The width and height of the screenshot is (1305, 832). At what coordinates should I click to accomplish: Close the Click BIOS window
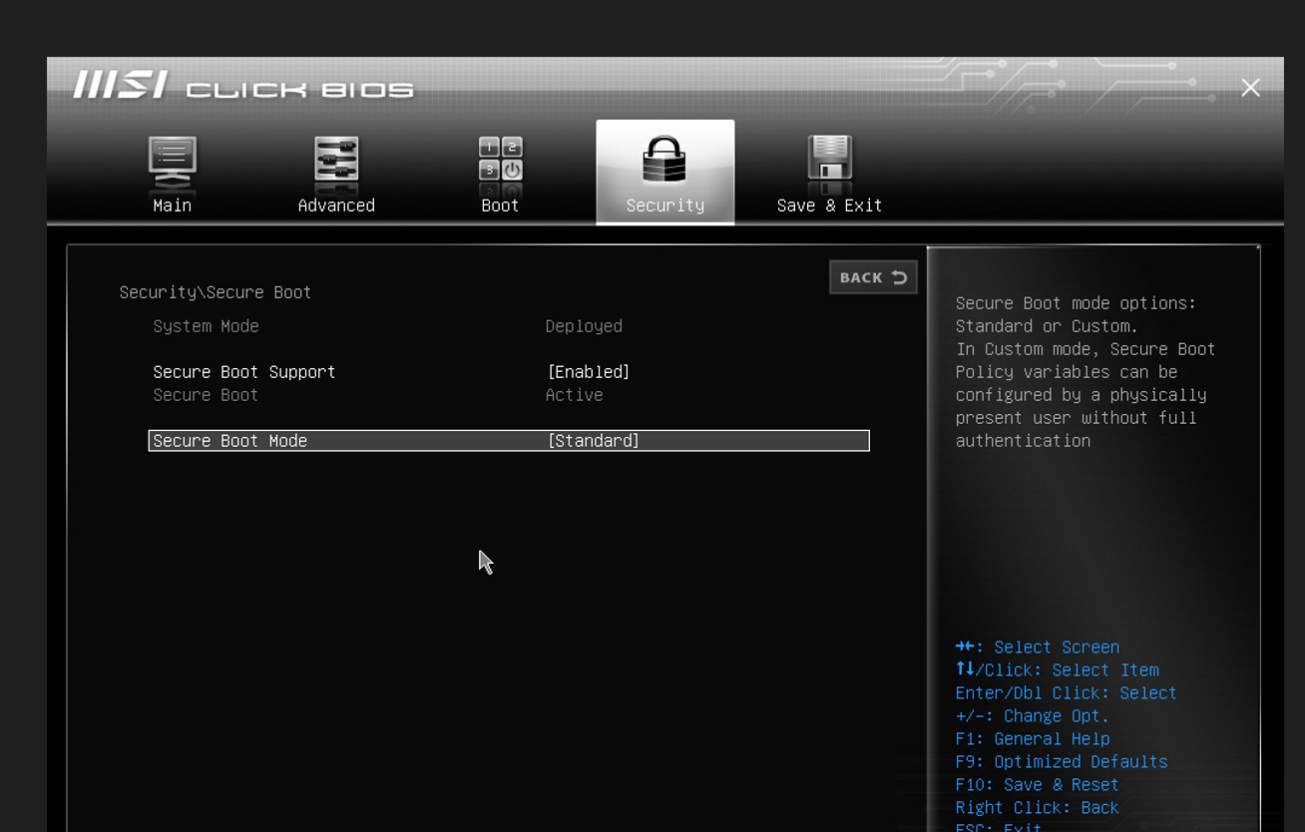(1250, 88)
